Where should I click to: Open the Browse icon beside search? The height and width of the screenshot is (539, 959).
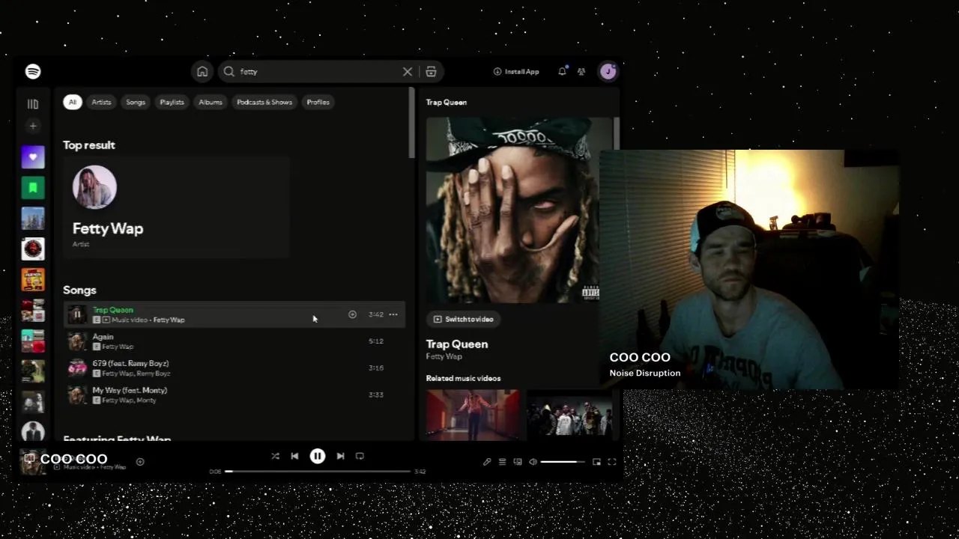(x=431, y=72)
